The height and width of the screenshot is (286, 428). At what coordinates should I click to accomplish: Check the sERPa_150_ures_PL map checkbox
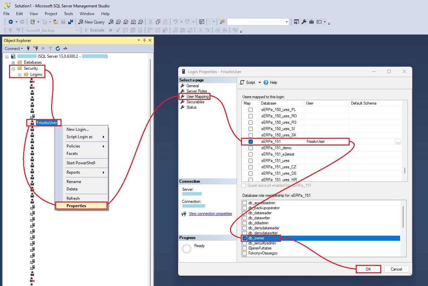tap(250, 110)
